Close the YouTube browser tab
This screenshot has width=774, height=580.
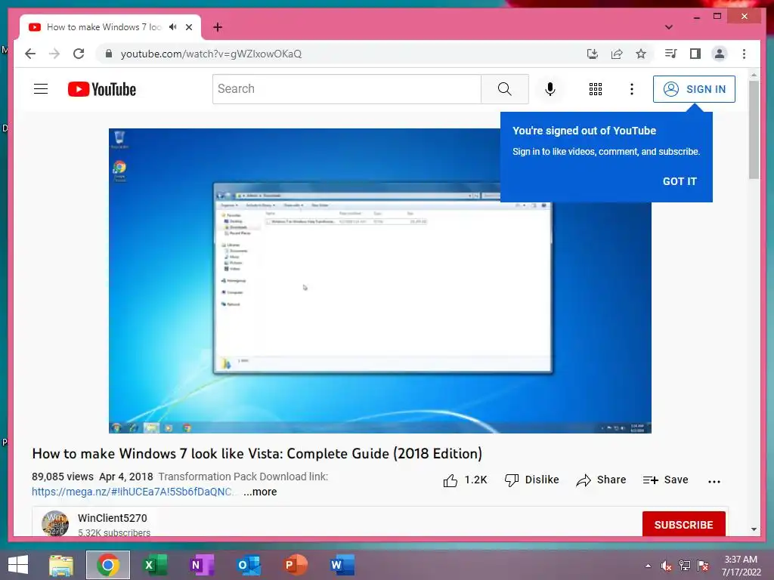[189, 27]
